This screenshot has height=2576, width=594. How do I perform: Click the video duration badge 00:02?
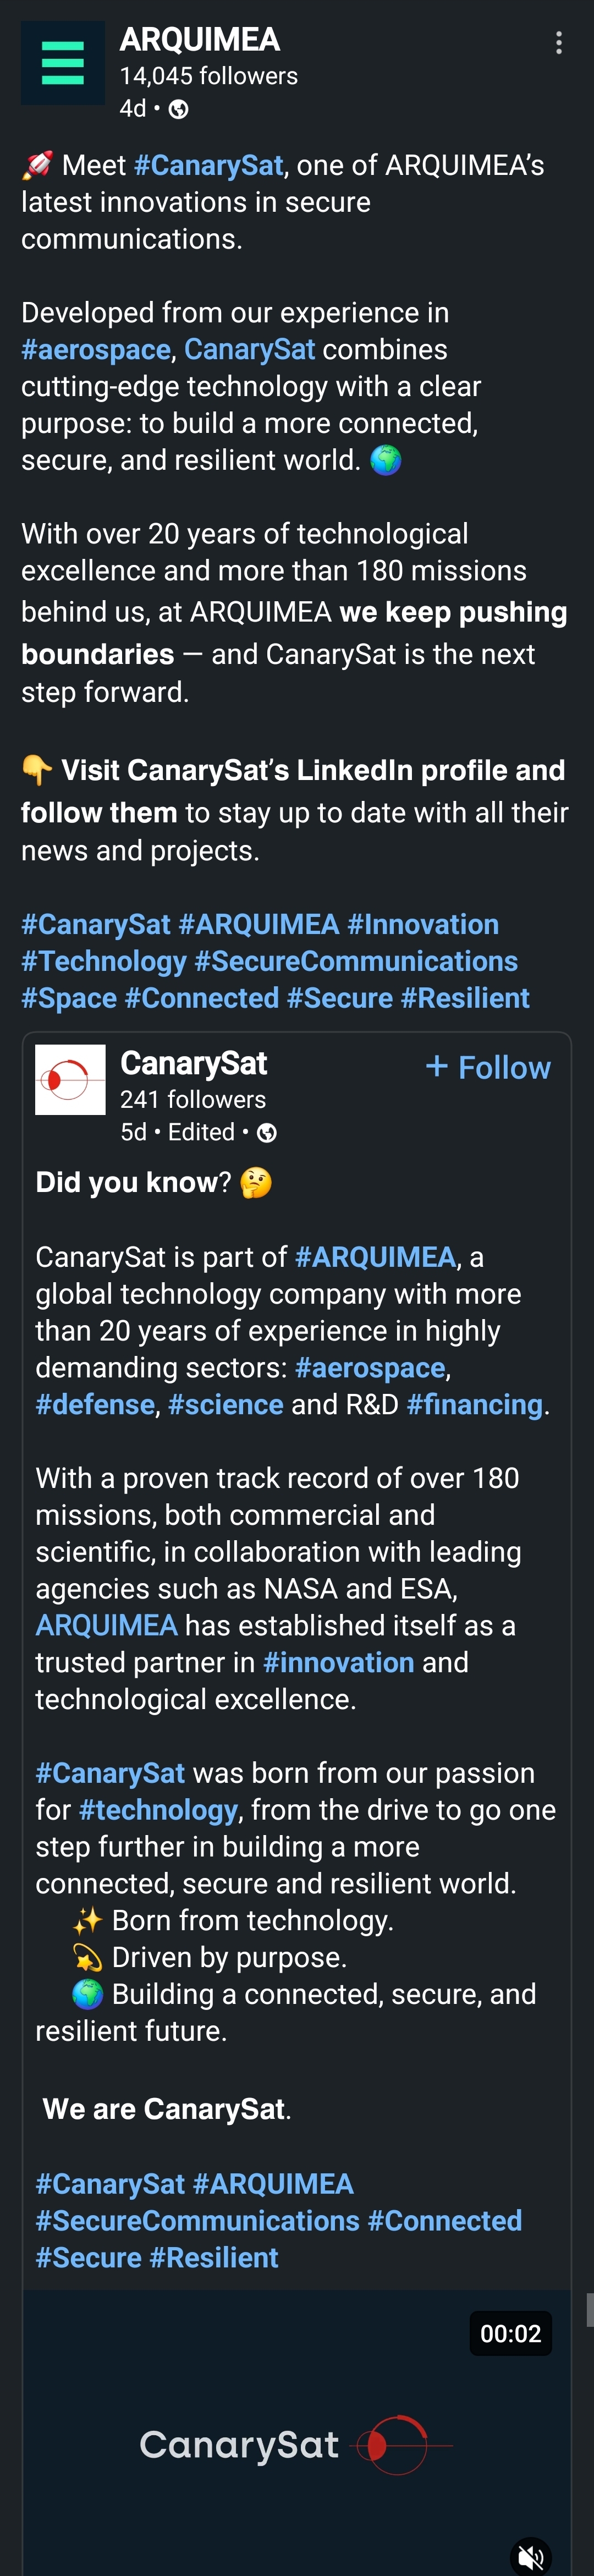(x=510, y=2334)
